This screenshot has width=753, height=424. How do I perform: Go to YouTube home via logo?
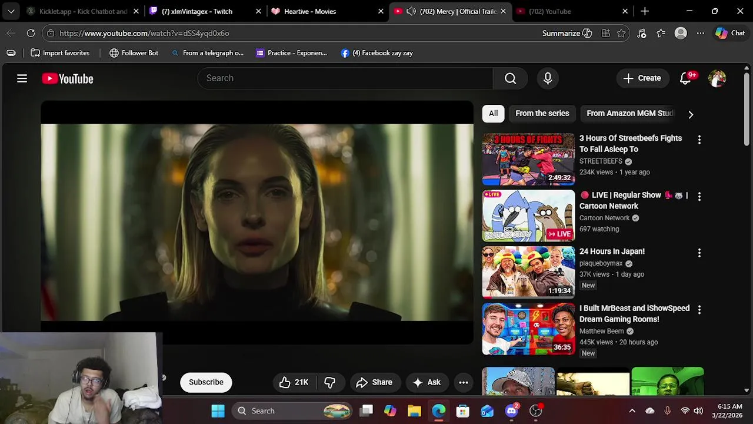[x=68, y=78]
